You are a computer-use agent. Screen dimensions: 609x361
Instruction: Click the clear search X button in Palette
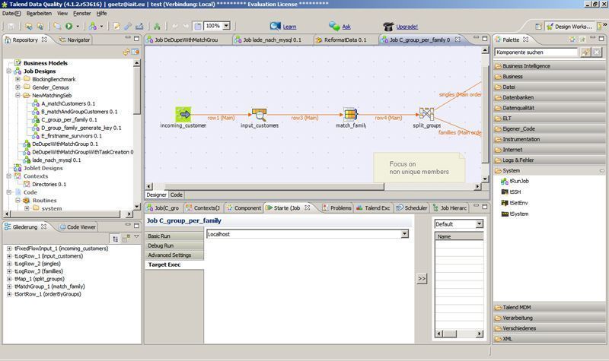pos(597,52)
